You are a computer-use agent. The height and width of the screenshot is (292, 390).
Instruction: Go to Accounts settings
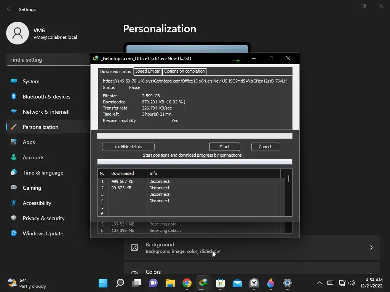(47, 157)
